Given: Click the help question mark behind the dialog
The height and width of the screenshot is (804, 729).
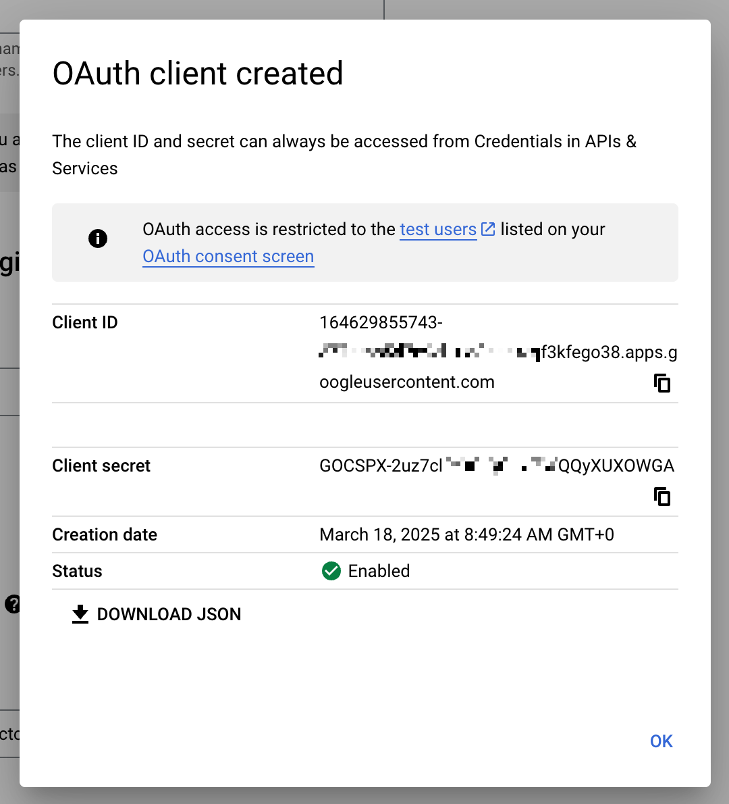Looking at the screenshot, I should coord(12,604).
